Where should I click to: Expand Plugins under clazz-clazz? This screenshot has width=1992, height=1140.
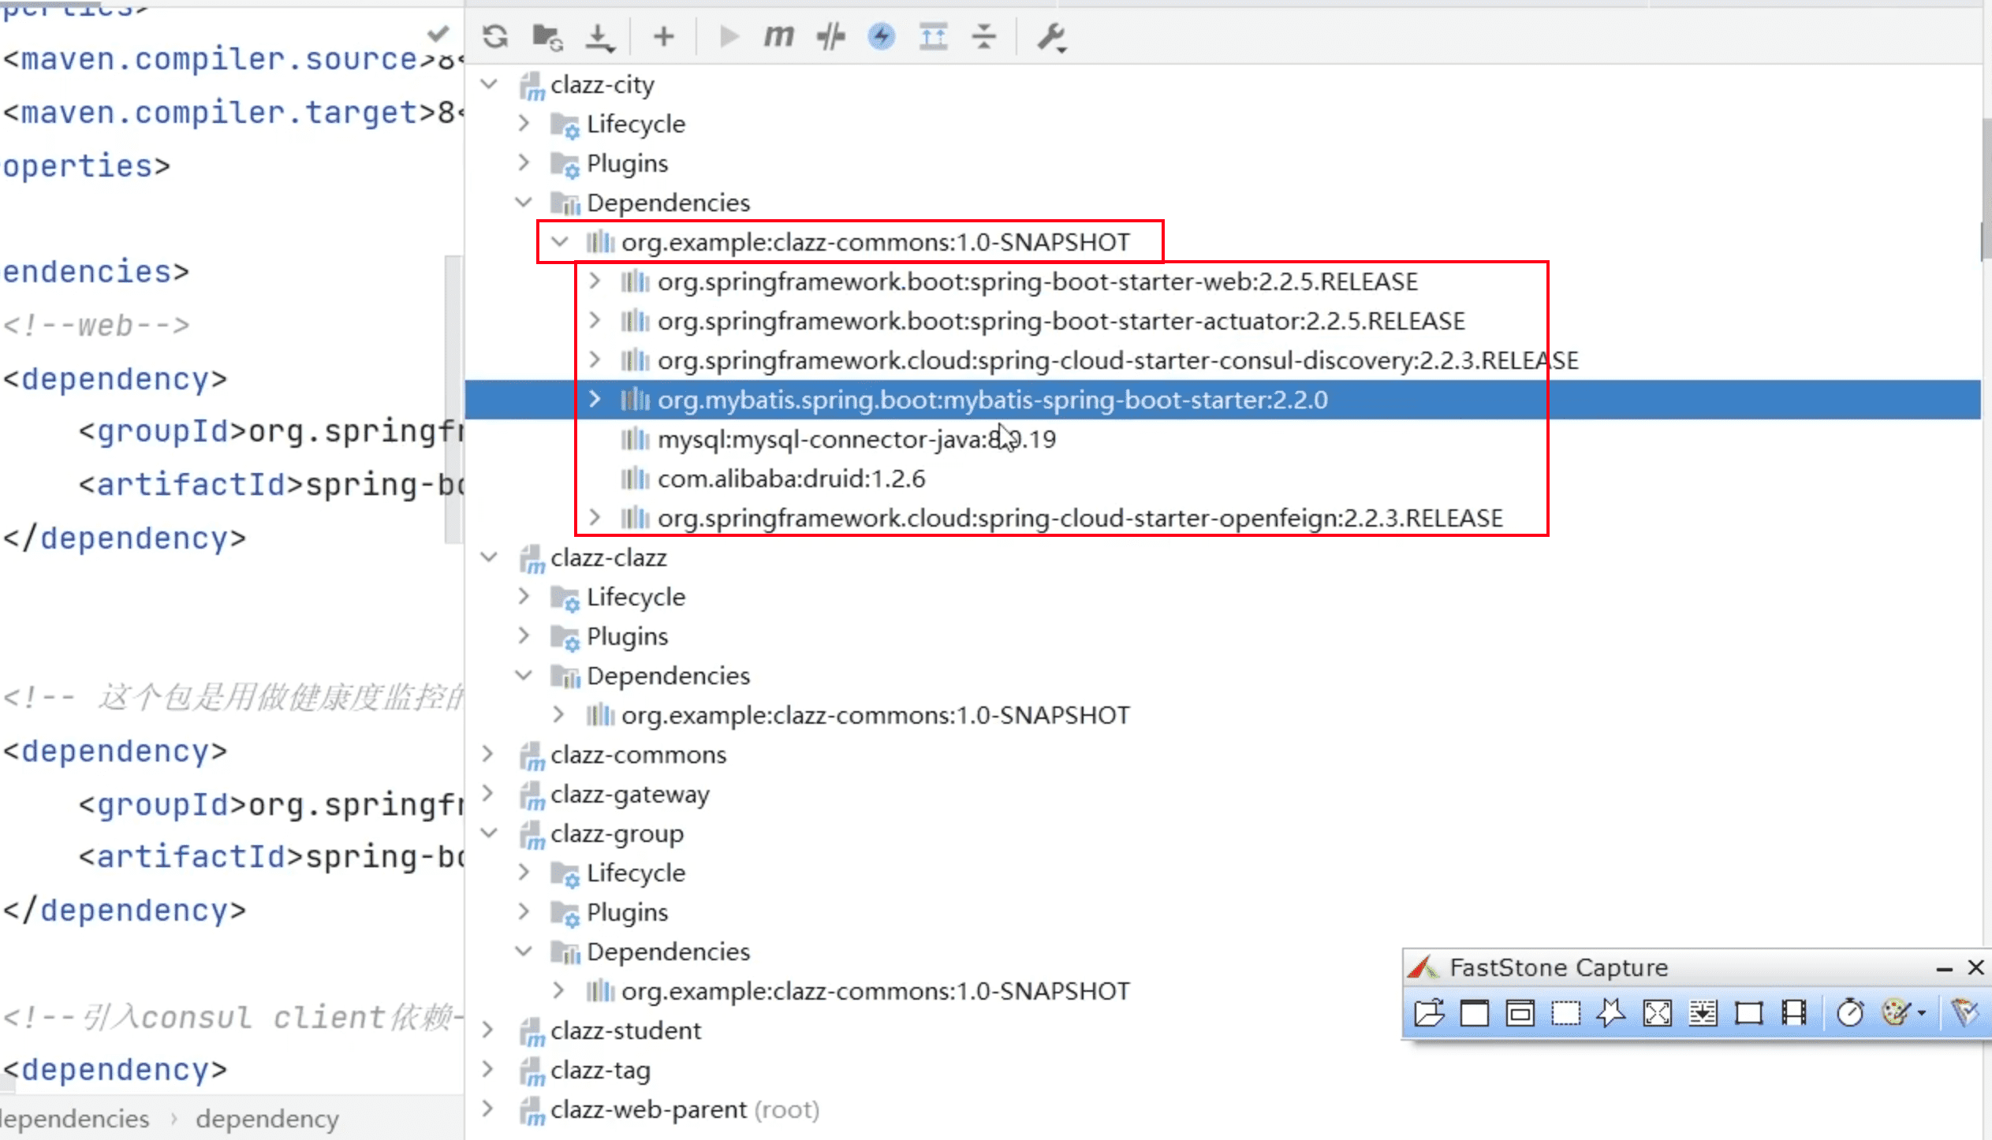click(524, 635)
